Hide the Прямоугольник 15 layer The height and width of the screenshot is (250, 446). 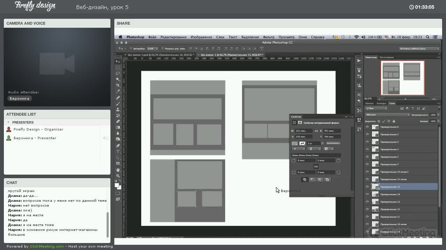click(367, 187)
